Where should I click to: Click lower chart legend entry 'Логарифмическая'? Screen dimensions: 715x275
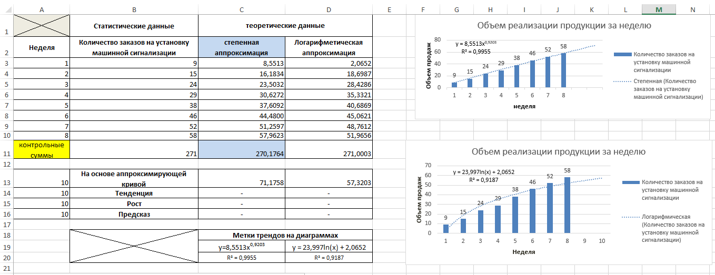tap(664, 228)
